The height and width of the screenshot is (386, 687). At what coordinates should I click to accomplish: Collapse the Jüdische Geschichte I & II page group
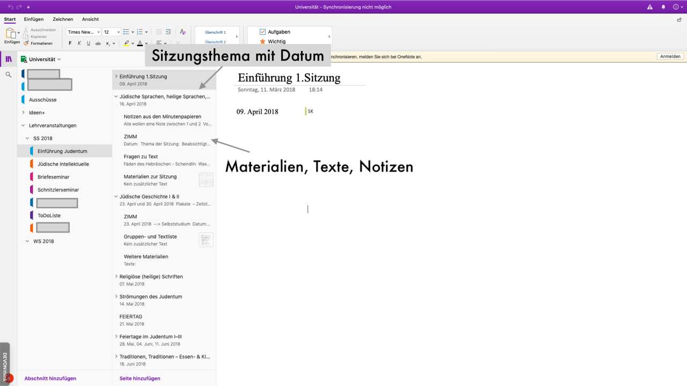coord(116,196)
